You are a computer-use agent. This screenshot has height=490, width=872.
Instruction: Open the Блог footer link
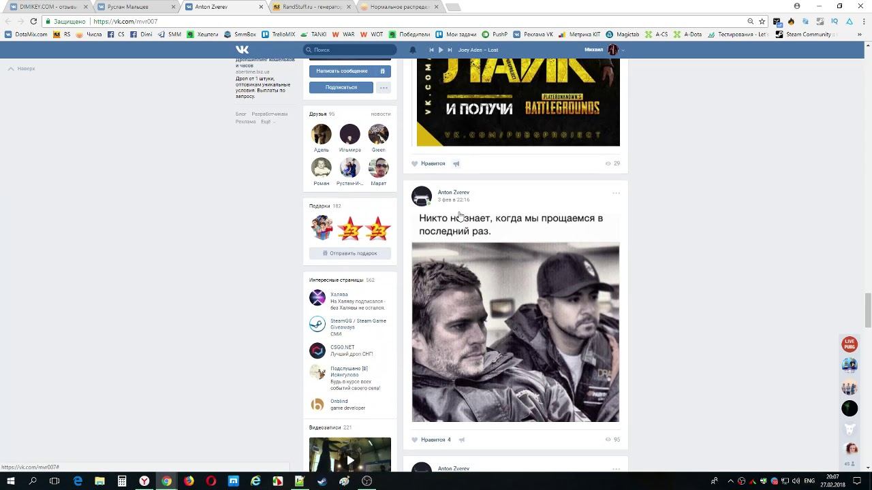tap(241, 114)
